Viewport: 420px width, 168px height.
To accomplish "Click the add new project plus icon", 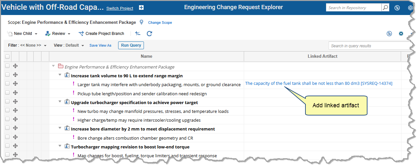I will [141, 8].
